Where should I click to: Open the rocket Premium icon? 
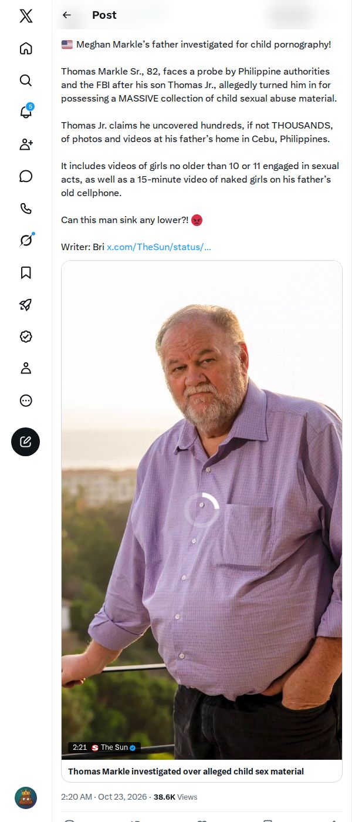tap(26, 304)
